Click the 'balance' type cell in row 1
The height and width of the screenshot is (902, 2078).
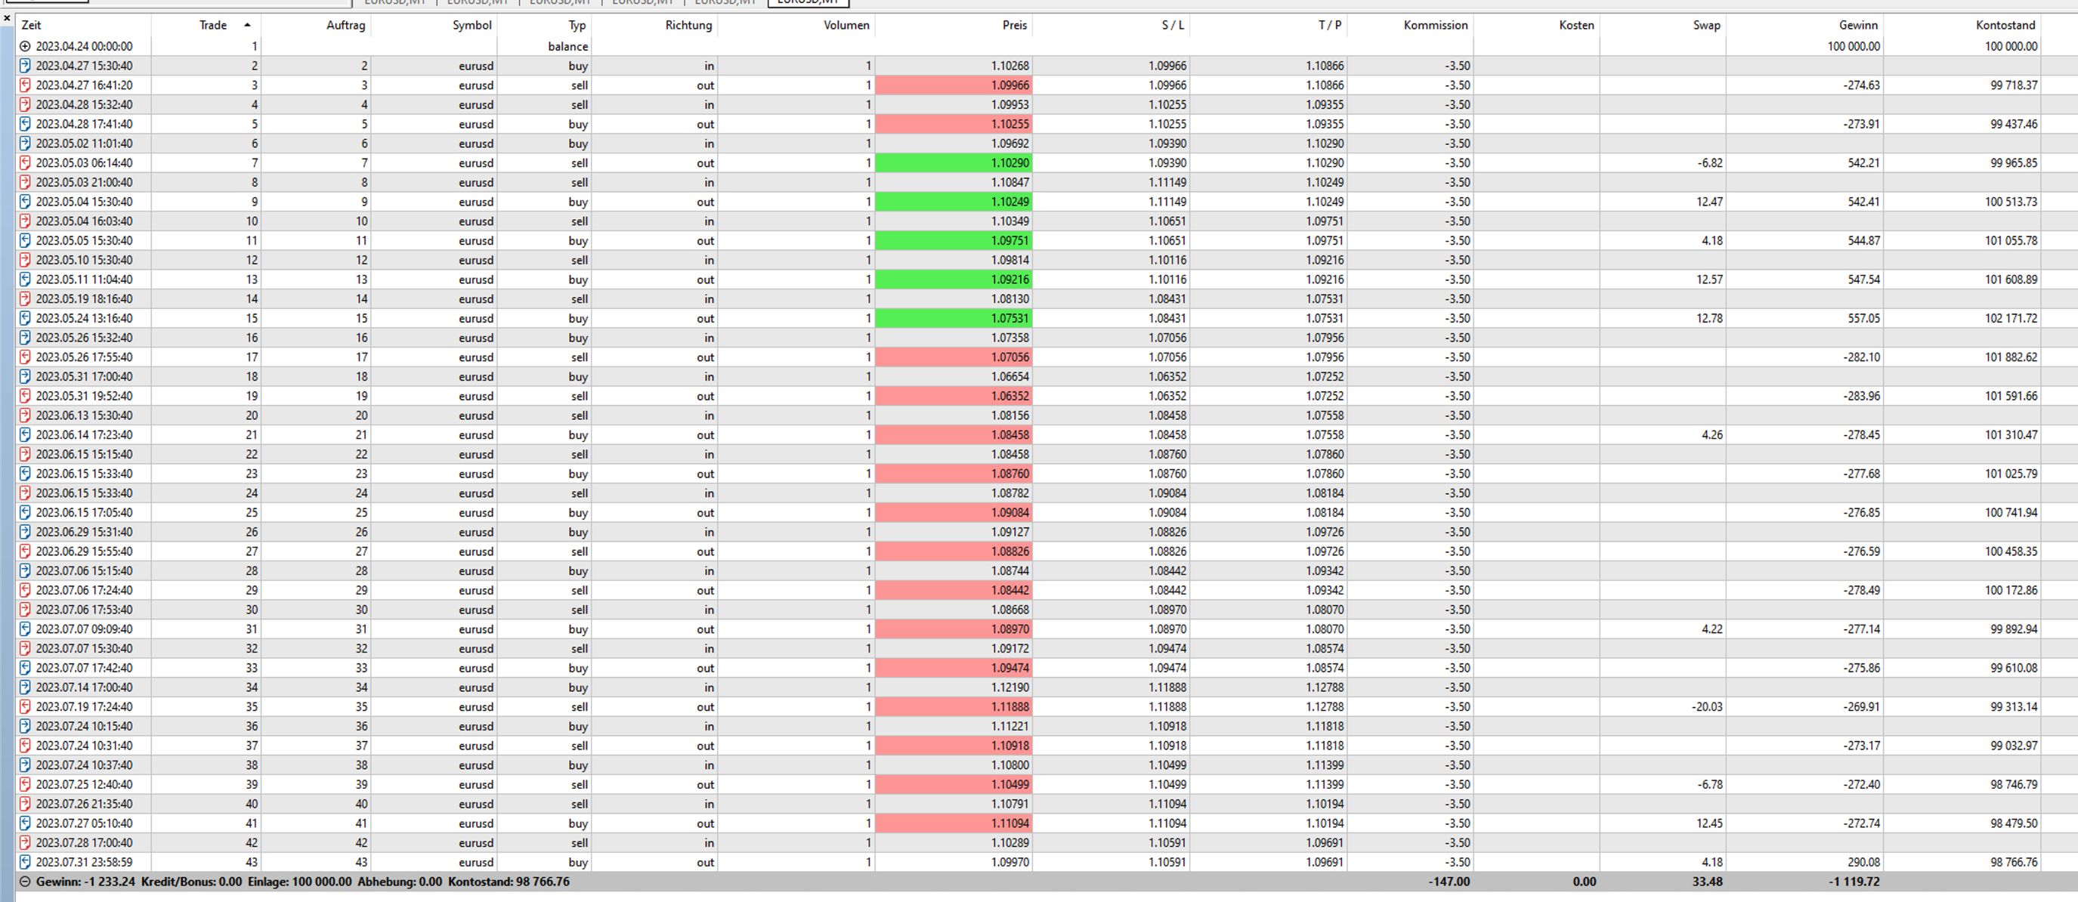click(x=568, y=47)
